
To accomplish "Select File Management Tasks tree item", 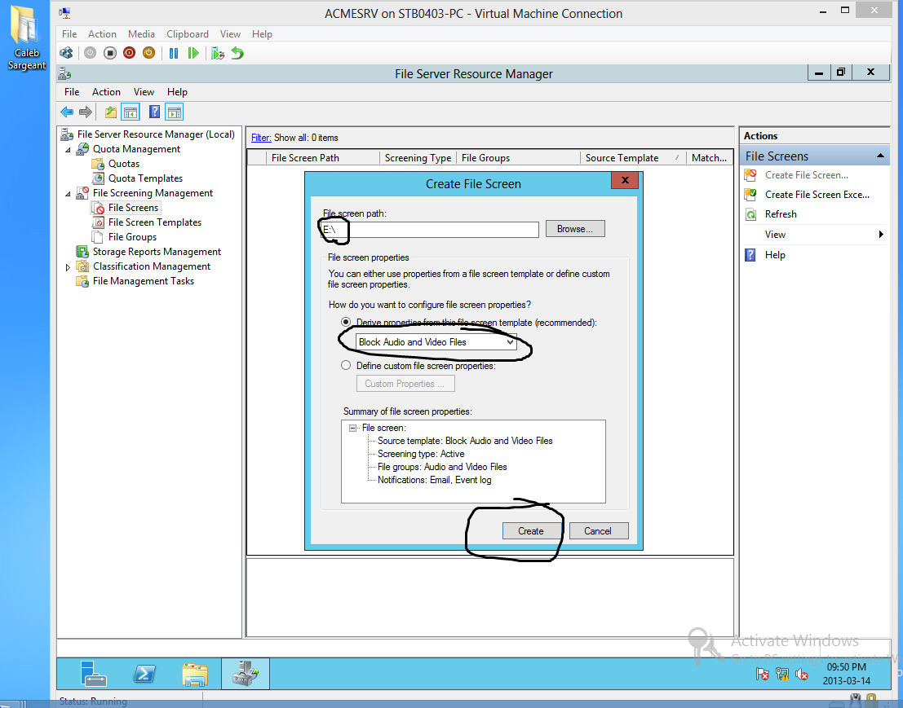I will point(143,281).
